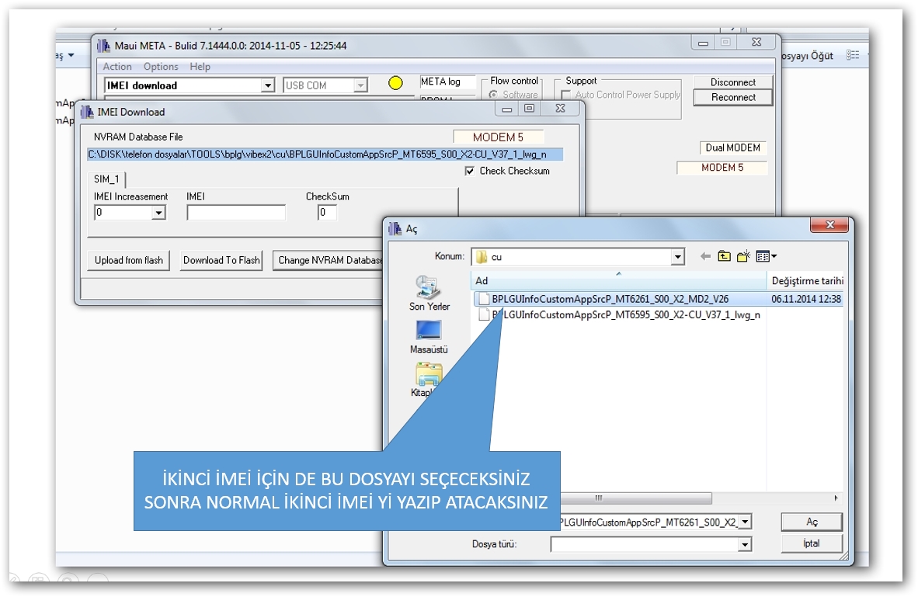Click the Download To Flash button
The height and width of the screenshot is (597, 918).
click(x=221, y=260)
